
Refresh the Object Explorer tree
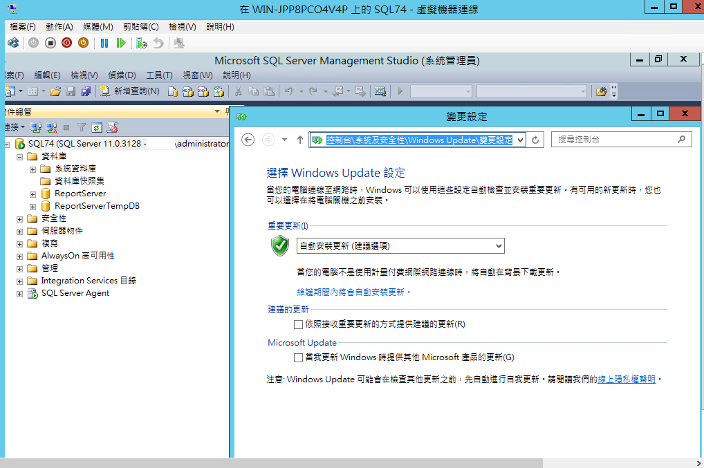pyautogui.click(x=97, y=128)
